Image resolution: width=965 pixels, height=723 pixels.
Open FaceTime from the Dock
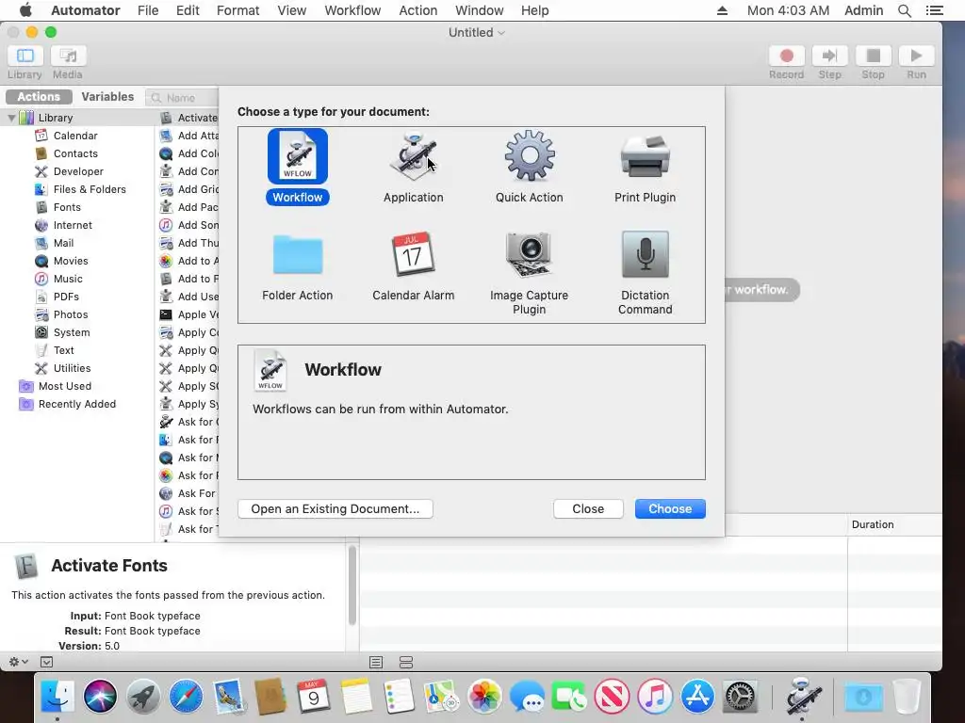pos(569,697)
